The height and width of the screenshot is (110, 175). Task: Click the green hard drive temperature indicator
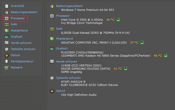click(x=125, y=68)
